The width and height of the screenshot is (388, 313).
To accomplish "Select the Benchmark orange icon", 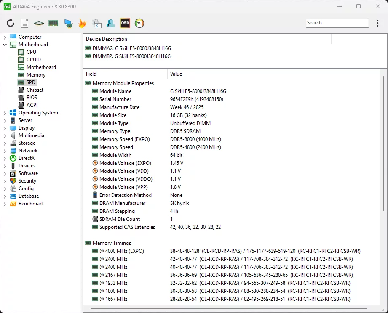I will point(13,204).
